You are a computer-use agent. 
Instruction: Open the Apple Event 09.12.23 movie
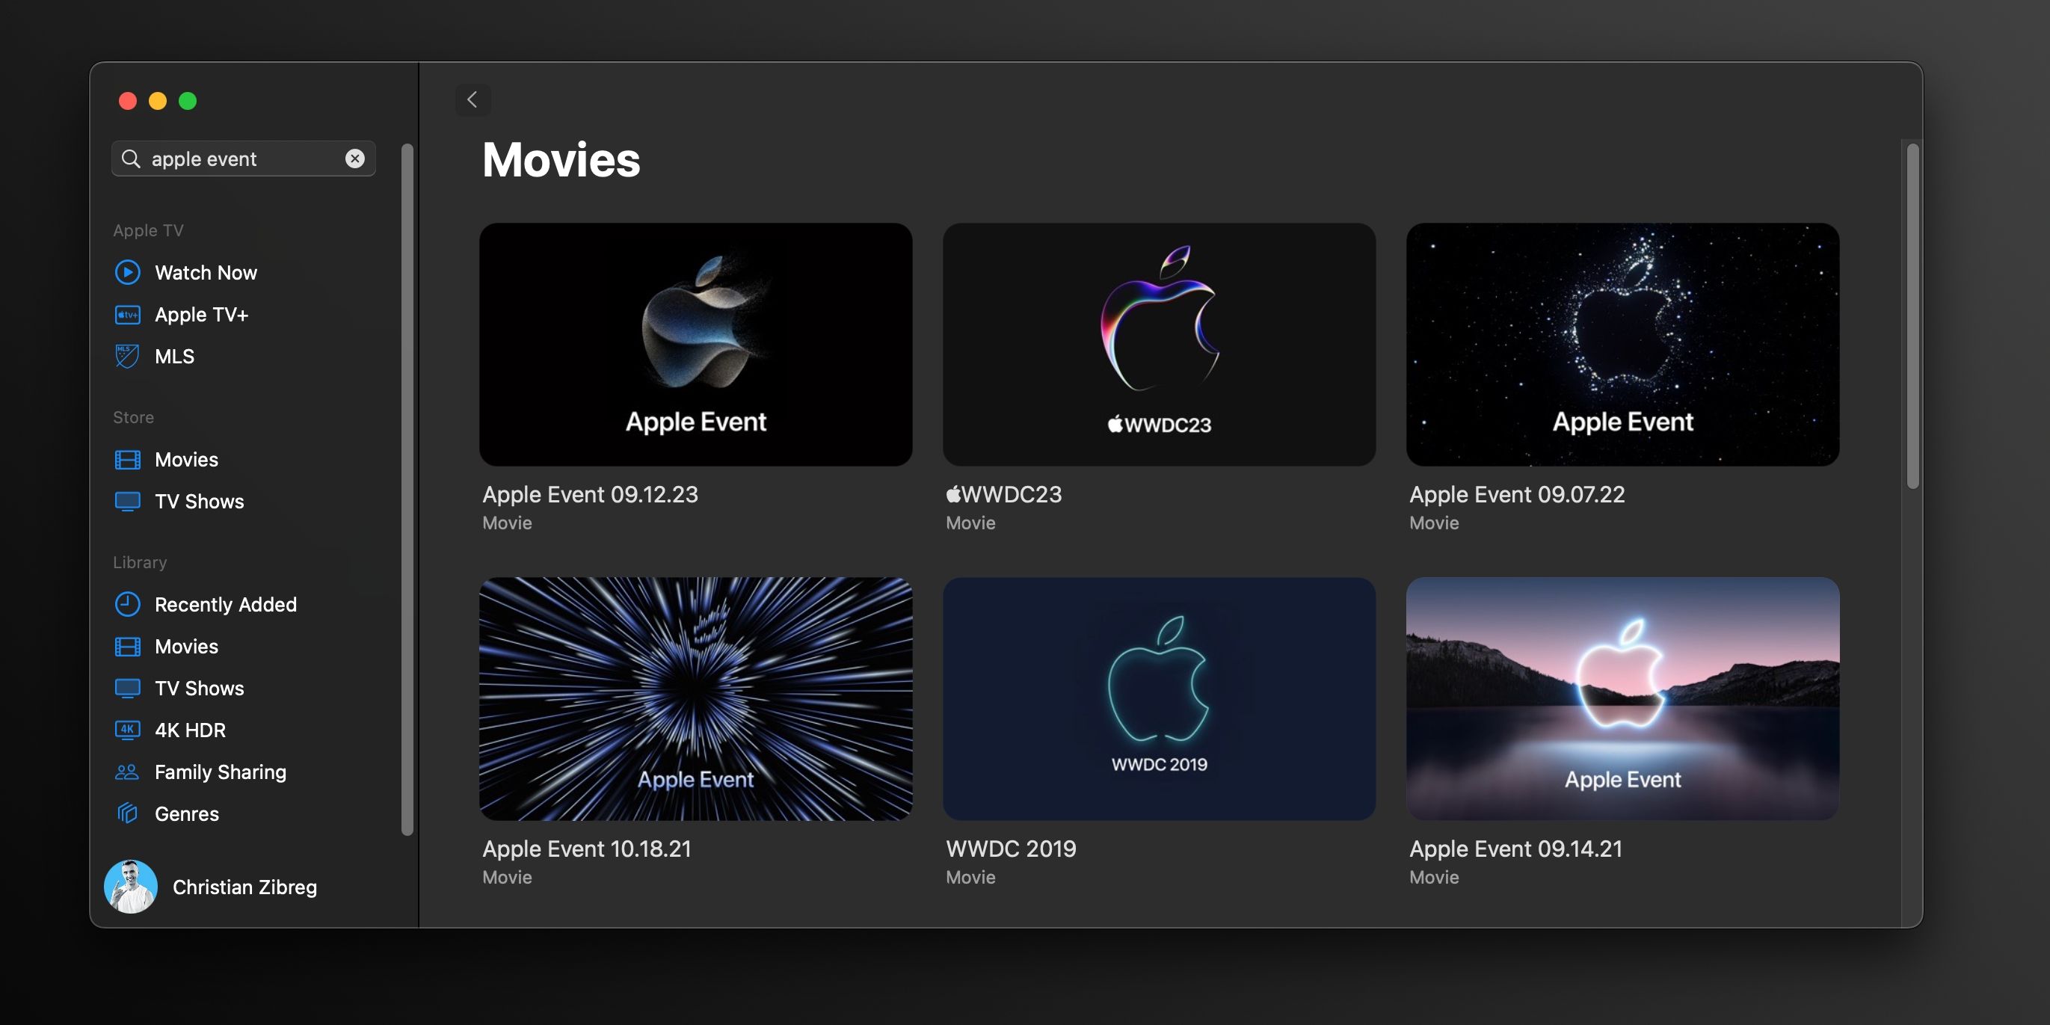695,345
